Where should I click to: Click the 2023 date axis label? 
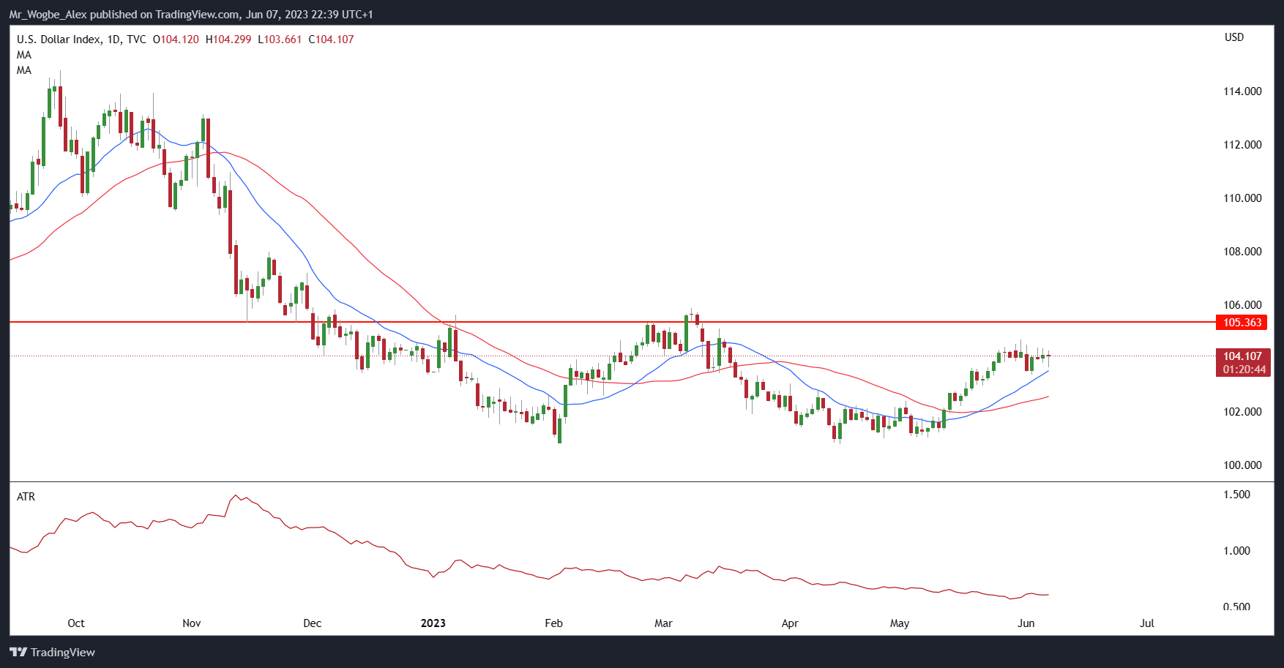click(x=433, y=623)
